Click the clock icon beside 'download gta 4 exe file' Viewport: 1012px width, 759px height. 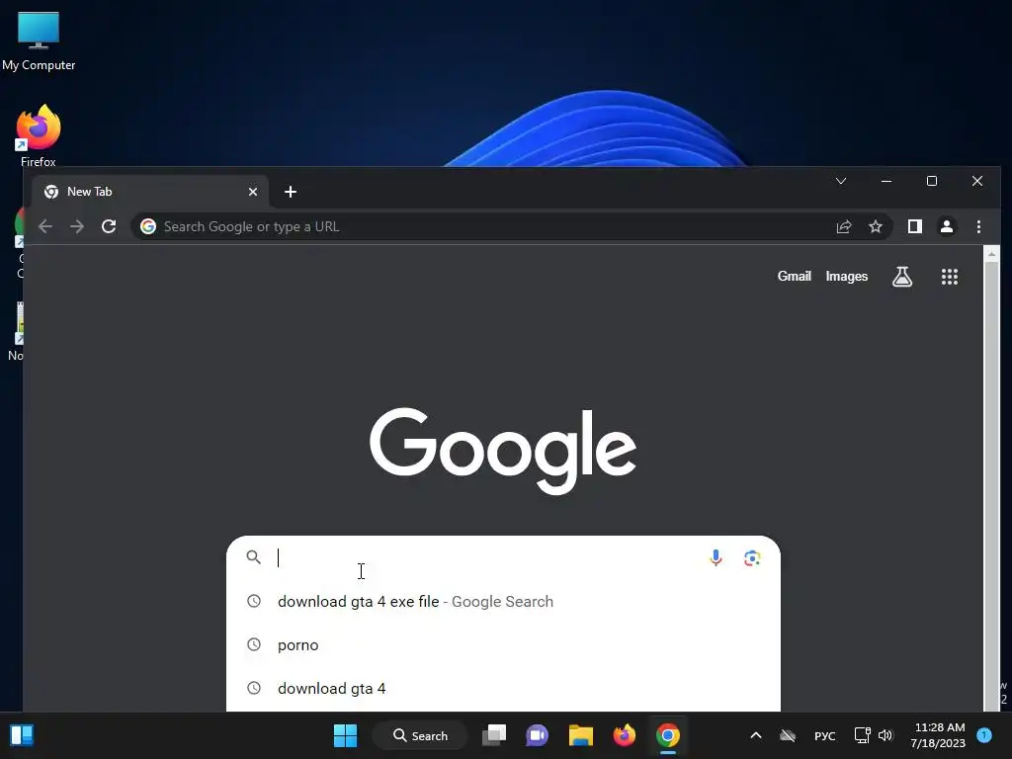(254, 601)
